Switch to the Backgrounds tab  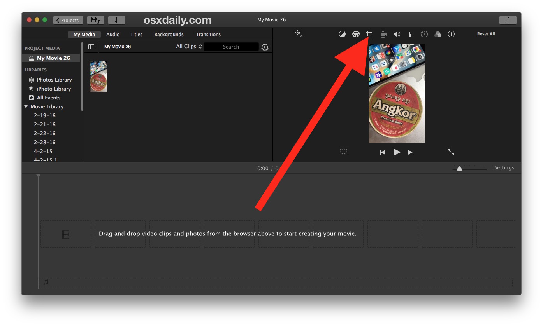(169, 35)
